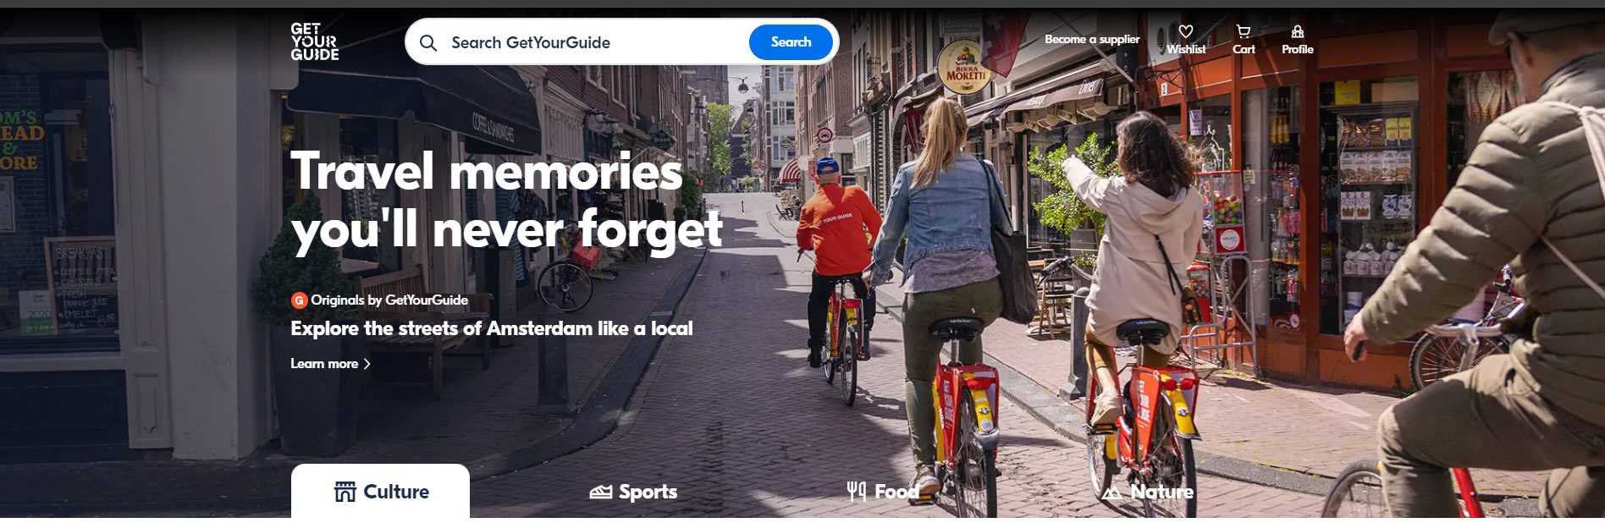Screen dimensions: 1605x523
Task: Click the Food fork and knife icon
Action: (x=857, y=492)
